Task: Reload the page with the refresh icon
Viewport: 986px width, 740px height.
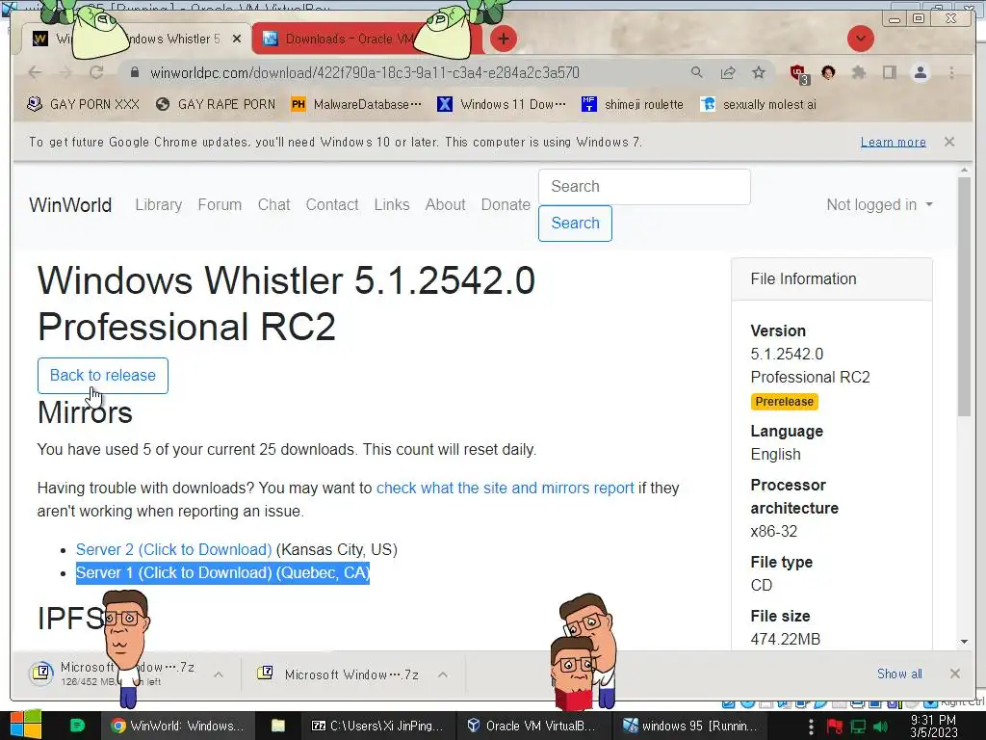Action: 96,72
